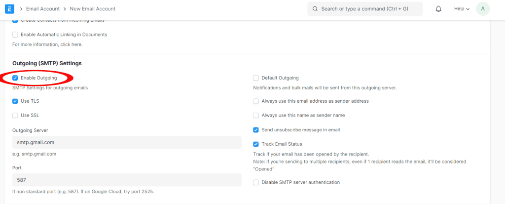
Task: Disable Send unsubscribe message in email
Action: tap(256, 130)
